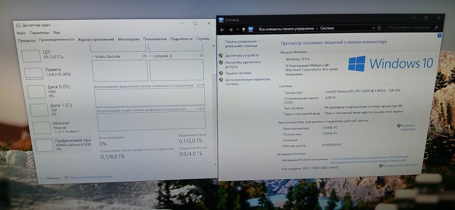
Task: Open the Изменить параметры link
Action: coord(408,127)
